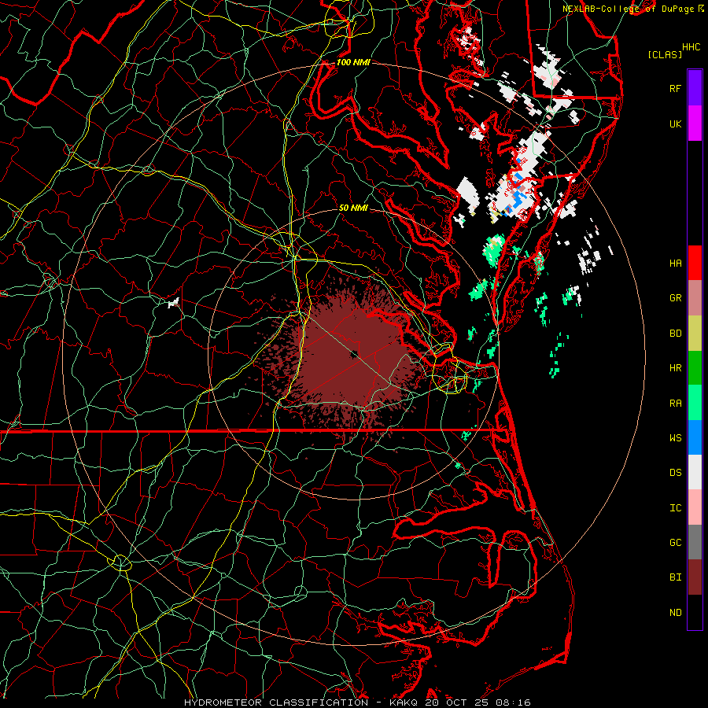Click the HR legend label

[675, 368]
